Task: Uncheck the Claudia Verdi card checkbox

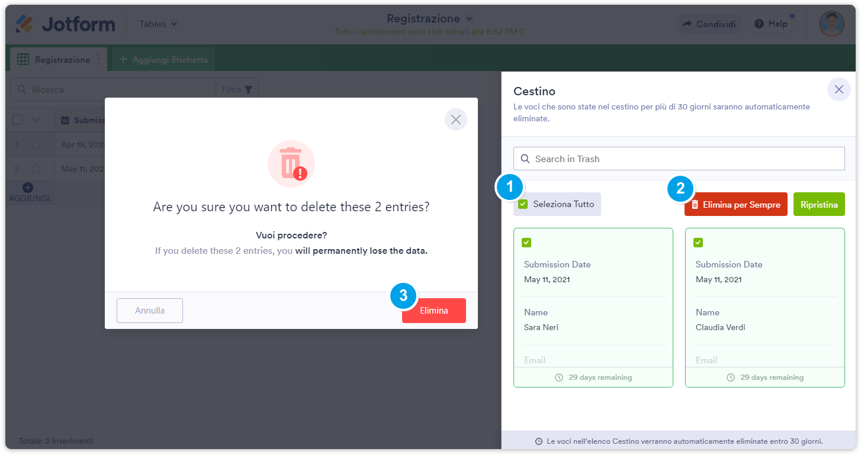Action: pyautogui.click(x=698, y=242)
